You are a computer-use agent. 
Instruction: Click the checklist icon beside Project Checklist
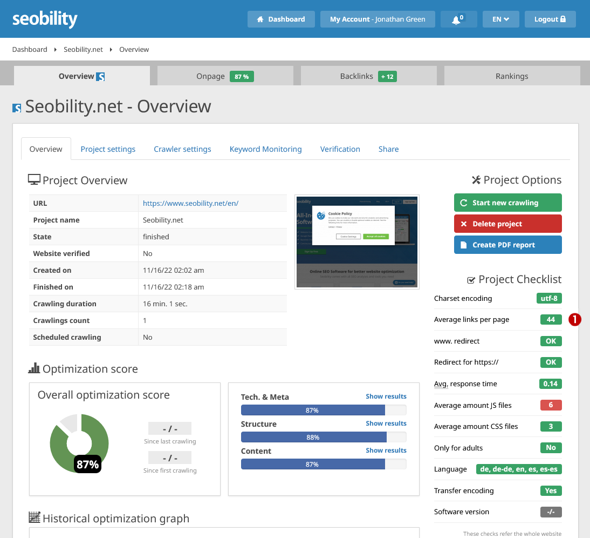pos(471,280)
